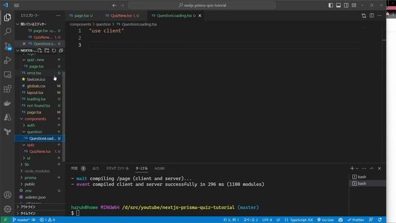Open the Search view icon
Image resolution: width=396 pixels, height=223 pixels.
click(x=7, y=32)
